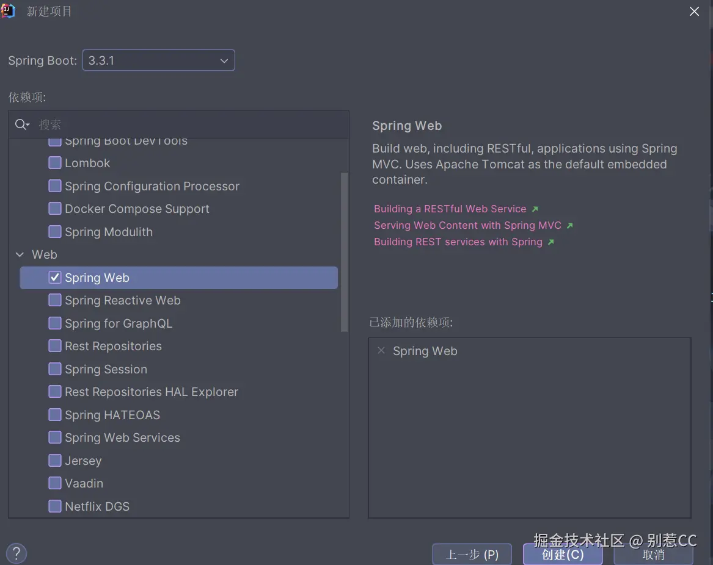Enable Spring Reactive Web checkbox
Screen dimensions: 713x565
point(54,300)
